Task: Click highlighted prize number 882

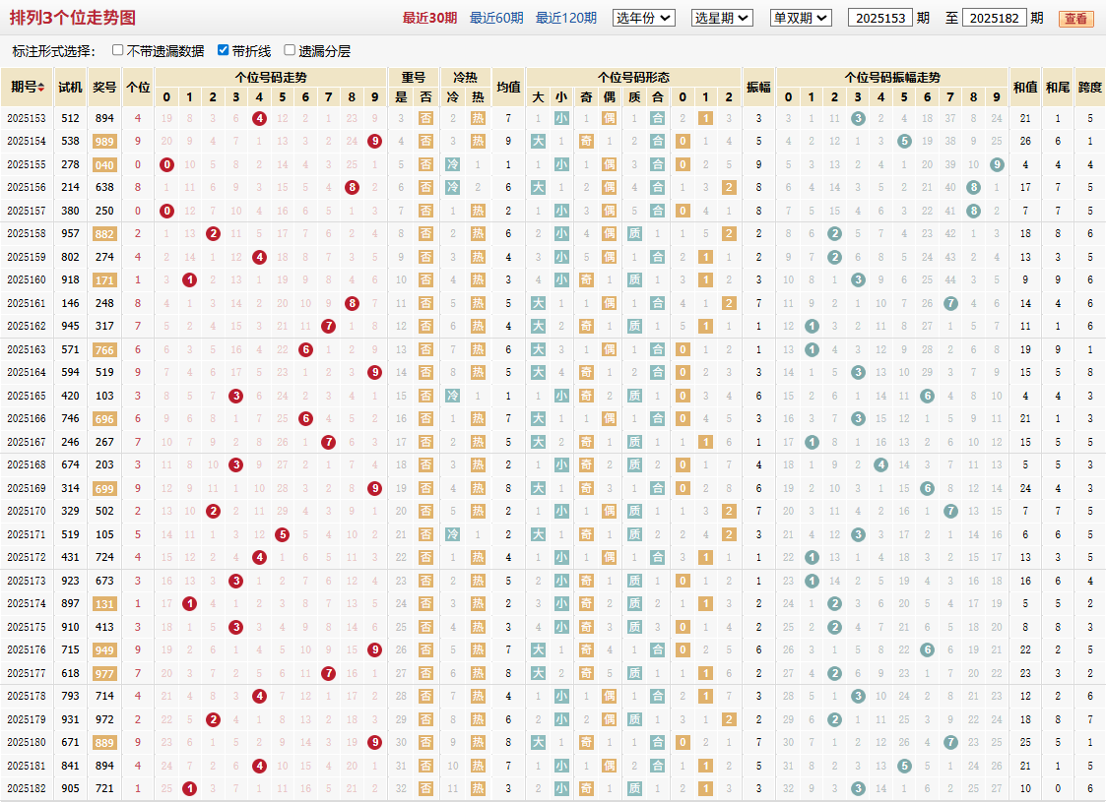Action: tap(104, 234)
